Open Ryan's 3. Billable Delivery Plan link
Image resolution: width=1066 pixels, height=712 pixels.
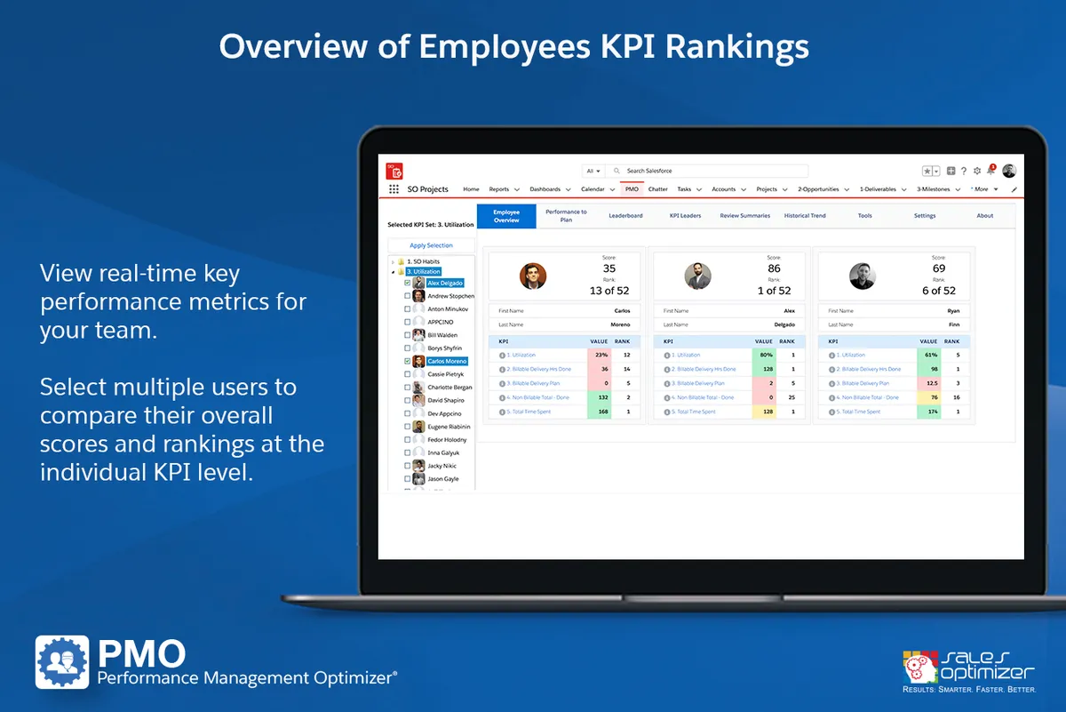(x=863, y=383)
